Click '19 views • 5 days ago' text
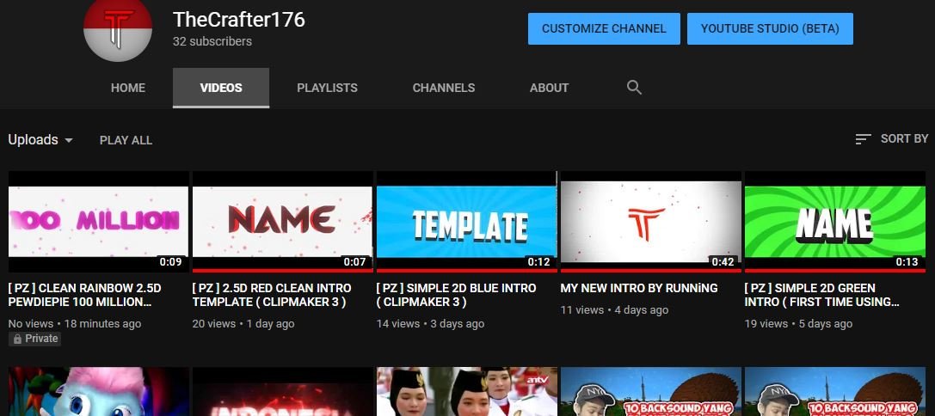This screenshot has height=416, width=935. 798,324
